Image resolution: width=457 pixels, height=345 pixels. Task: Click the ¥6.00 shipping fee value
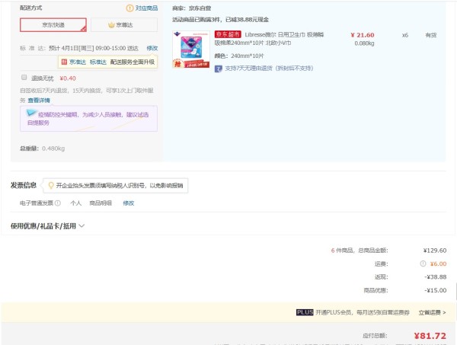click(x=438, y=264)
